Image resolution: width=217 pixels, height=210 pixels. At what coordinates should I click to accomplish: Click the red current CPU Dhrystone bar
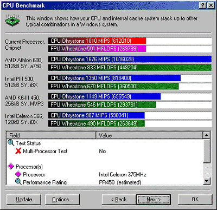pyautogui.click(x=97, y=41)
